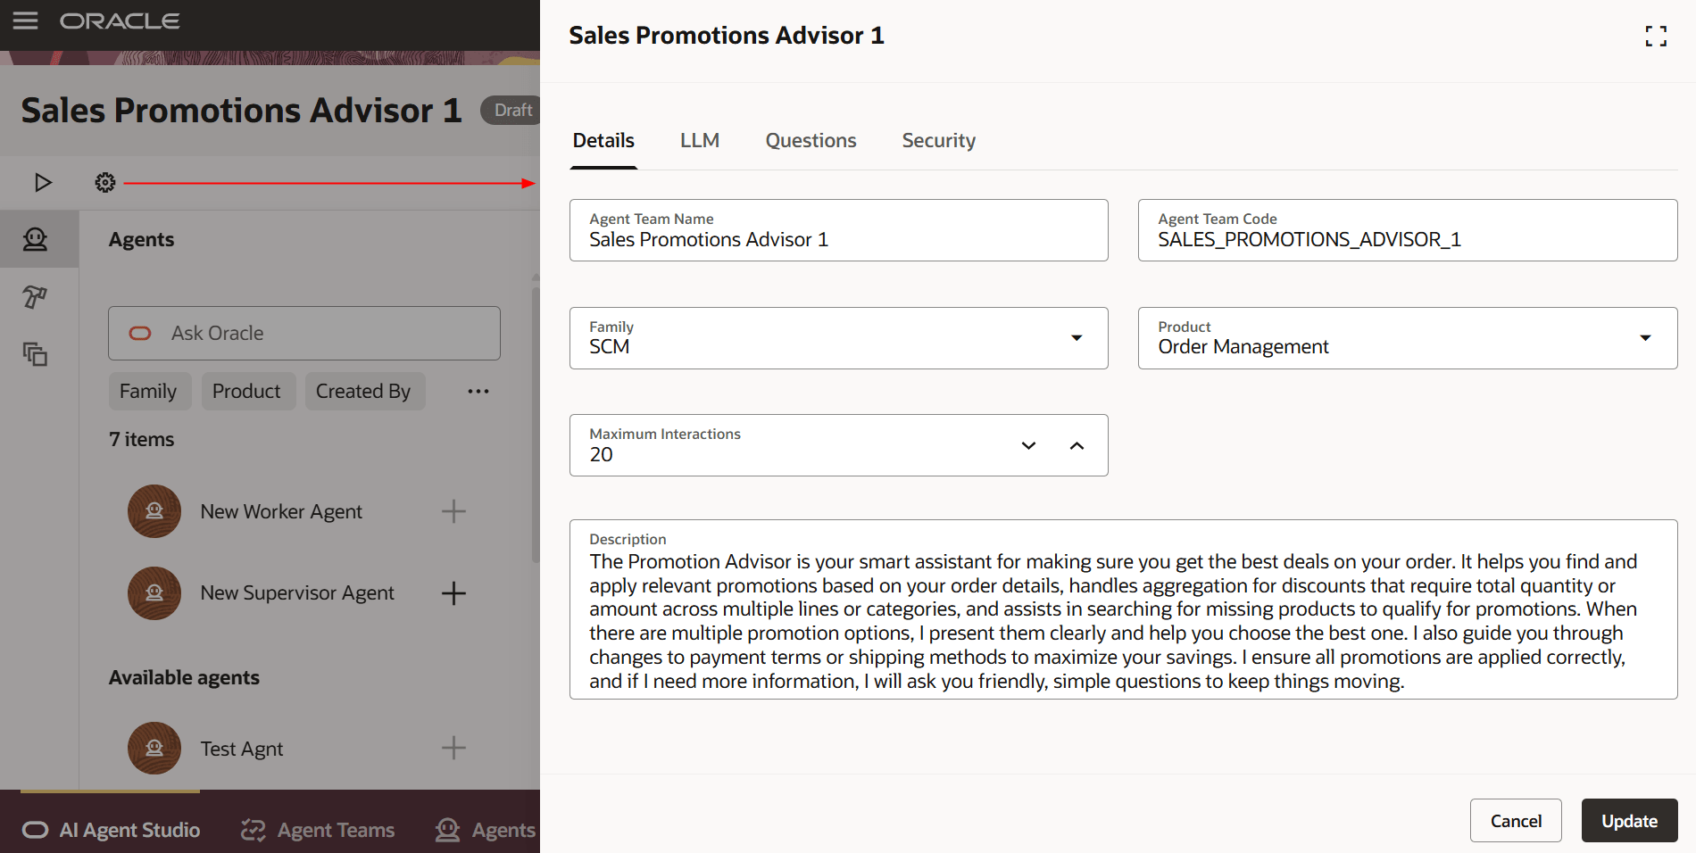Open the settings gear icon above the Agents panel
This screenshot has height=853, width=1696.
[x=105, y=182]
